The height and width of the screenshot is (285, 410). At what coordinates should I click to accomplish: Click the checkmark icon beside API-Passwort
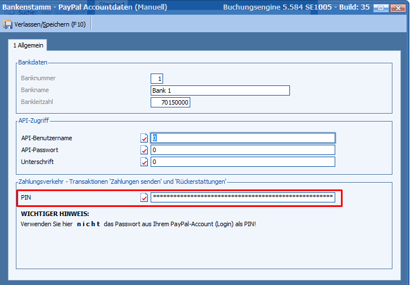click(x=144, y=150)
